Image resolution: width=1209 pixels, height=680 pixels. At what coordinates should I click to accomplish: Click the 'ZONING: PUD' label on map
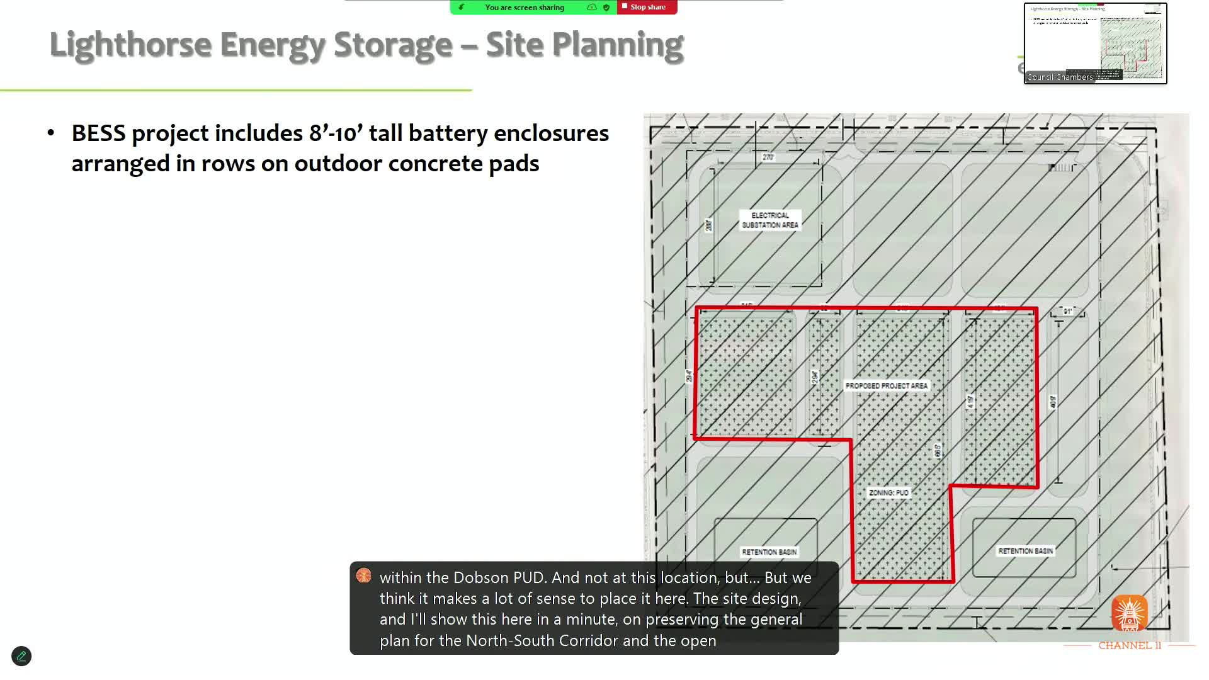(x=888, y=492)
